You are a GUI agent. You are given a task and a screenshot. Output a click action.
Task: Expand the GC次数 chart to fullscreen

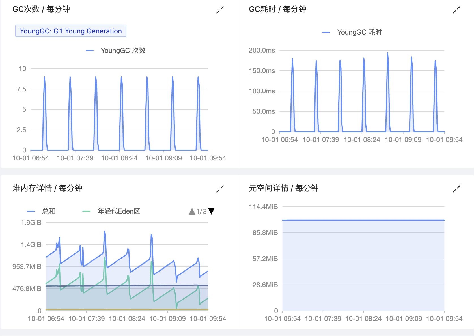point(220,10)
